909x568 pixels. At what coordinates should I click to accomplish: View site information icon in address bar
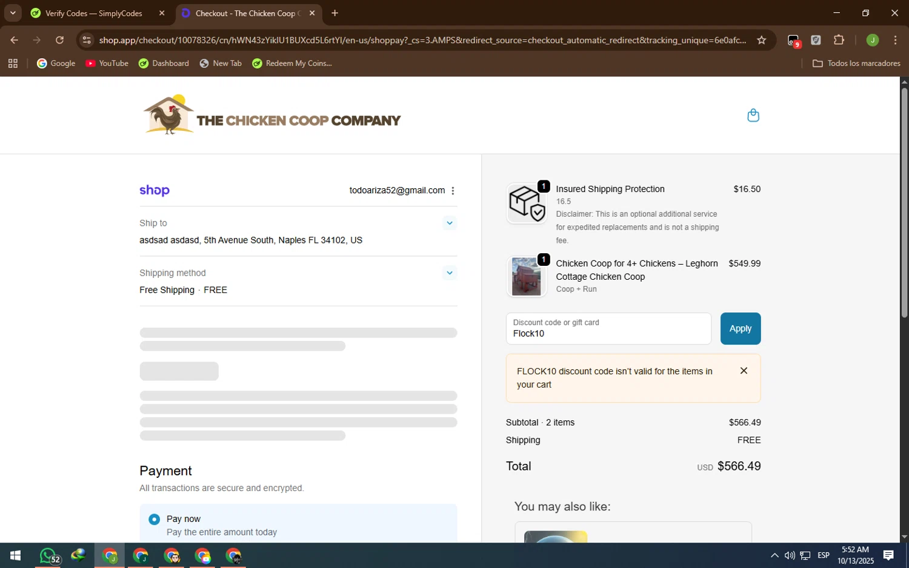(x=87, y=41)
